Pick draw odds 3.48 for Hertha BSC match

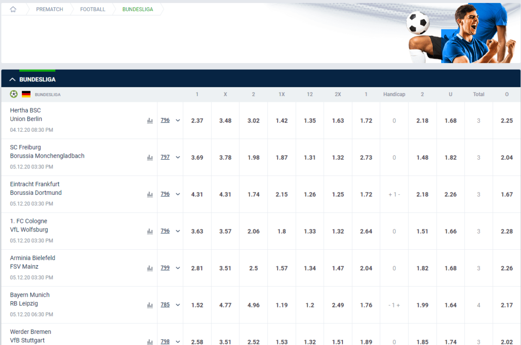pyautogui.click(x=225, y=120)
